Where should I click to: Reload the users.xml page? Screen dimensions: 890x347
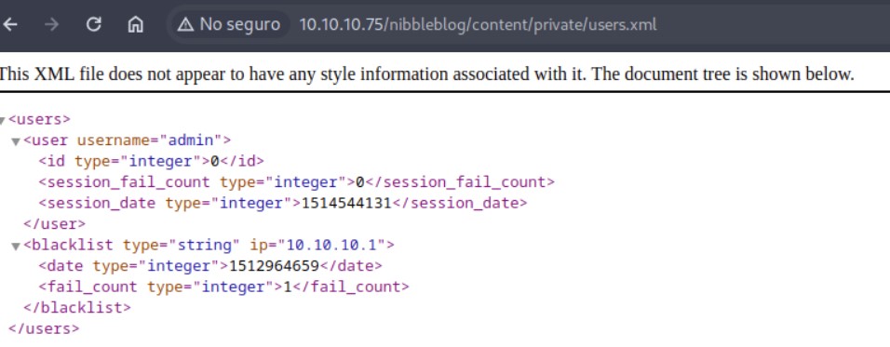(94, 24)
